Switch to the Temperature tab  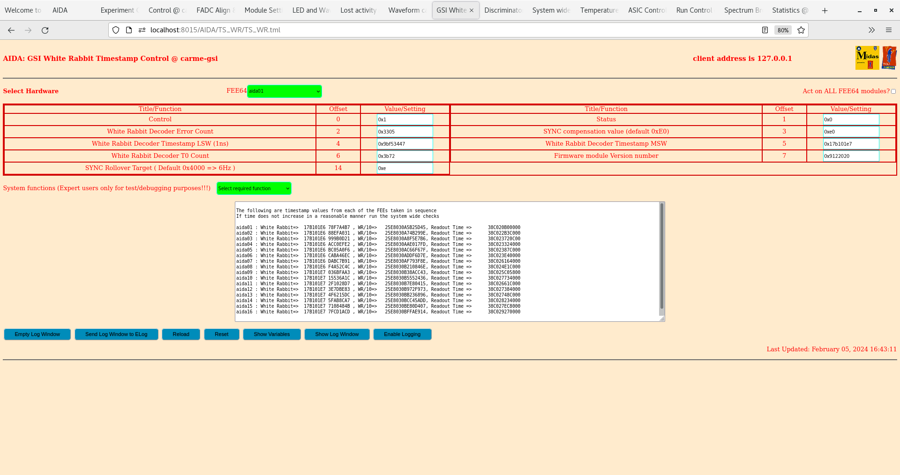[x=599, y=10]
